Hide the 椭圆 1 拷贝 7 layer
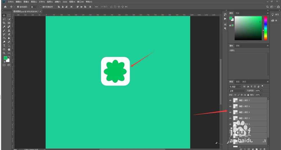 point(230,100)
